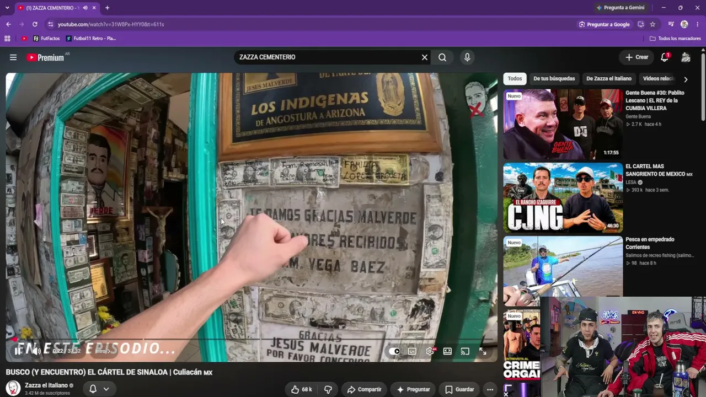Close the ZAZZA CEMENTERIO tab
This screenshot has width=706, height=397.
point(94,8)
